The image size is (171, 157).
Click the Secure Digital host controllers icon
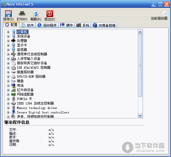[13, 112]
